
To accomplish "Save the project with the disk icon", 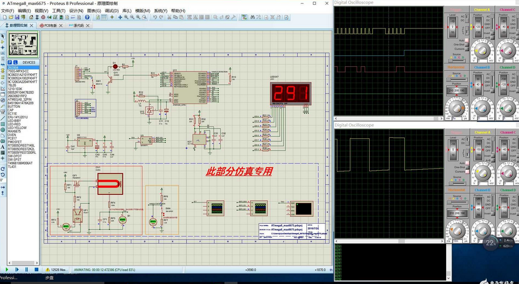I will coord(17,17).
